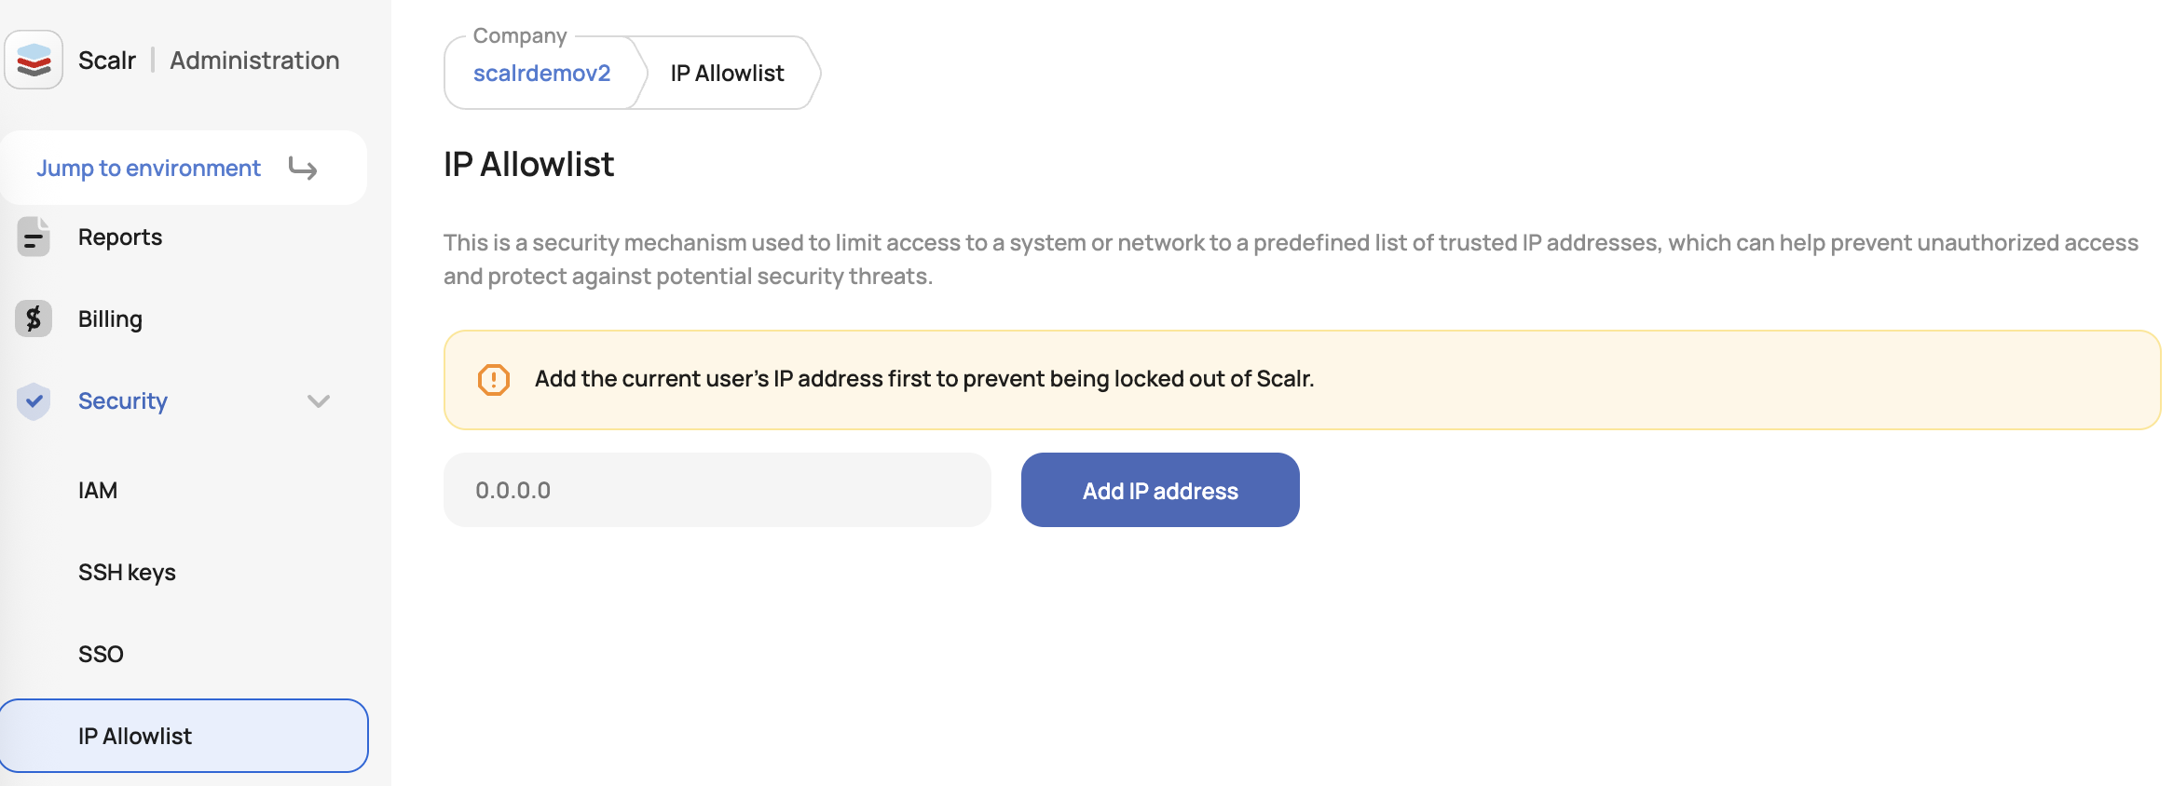Select the Security menu label
The width and height of the screenshot is (2173, 786).
pyautogui.click(x=123, y=401)
